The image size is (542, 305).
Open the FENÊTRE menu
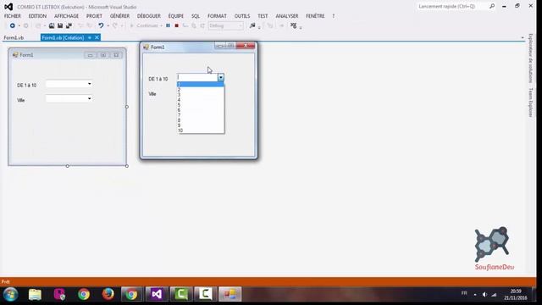(x=315, y=16)
